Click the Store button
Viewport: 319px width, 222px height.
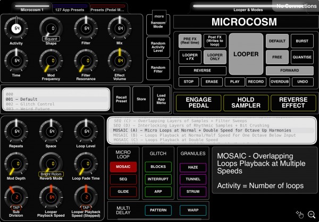pos(141,99)
